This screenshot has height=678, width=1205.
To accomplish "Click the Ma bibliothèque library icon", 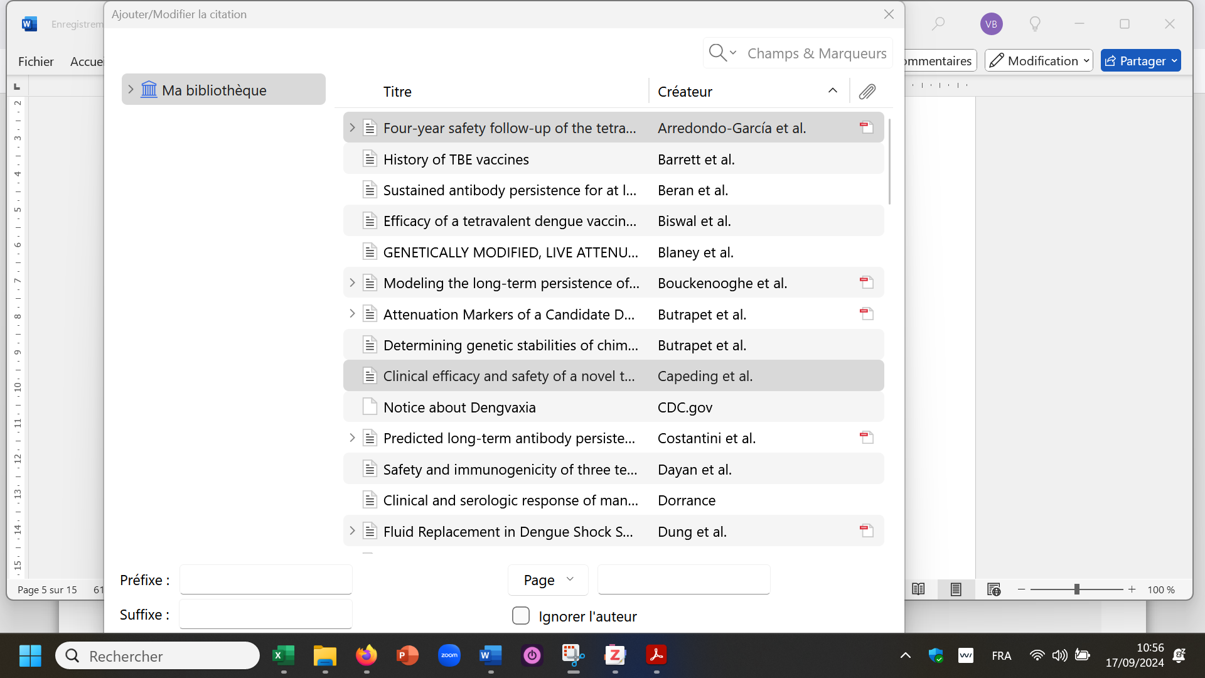I will point(149,90).
